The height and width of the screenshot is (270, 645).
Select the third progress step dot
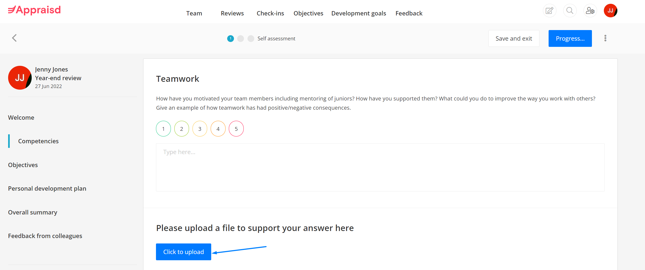click(x=251, y=38)
